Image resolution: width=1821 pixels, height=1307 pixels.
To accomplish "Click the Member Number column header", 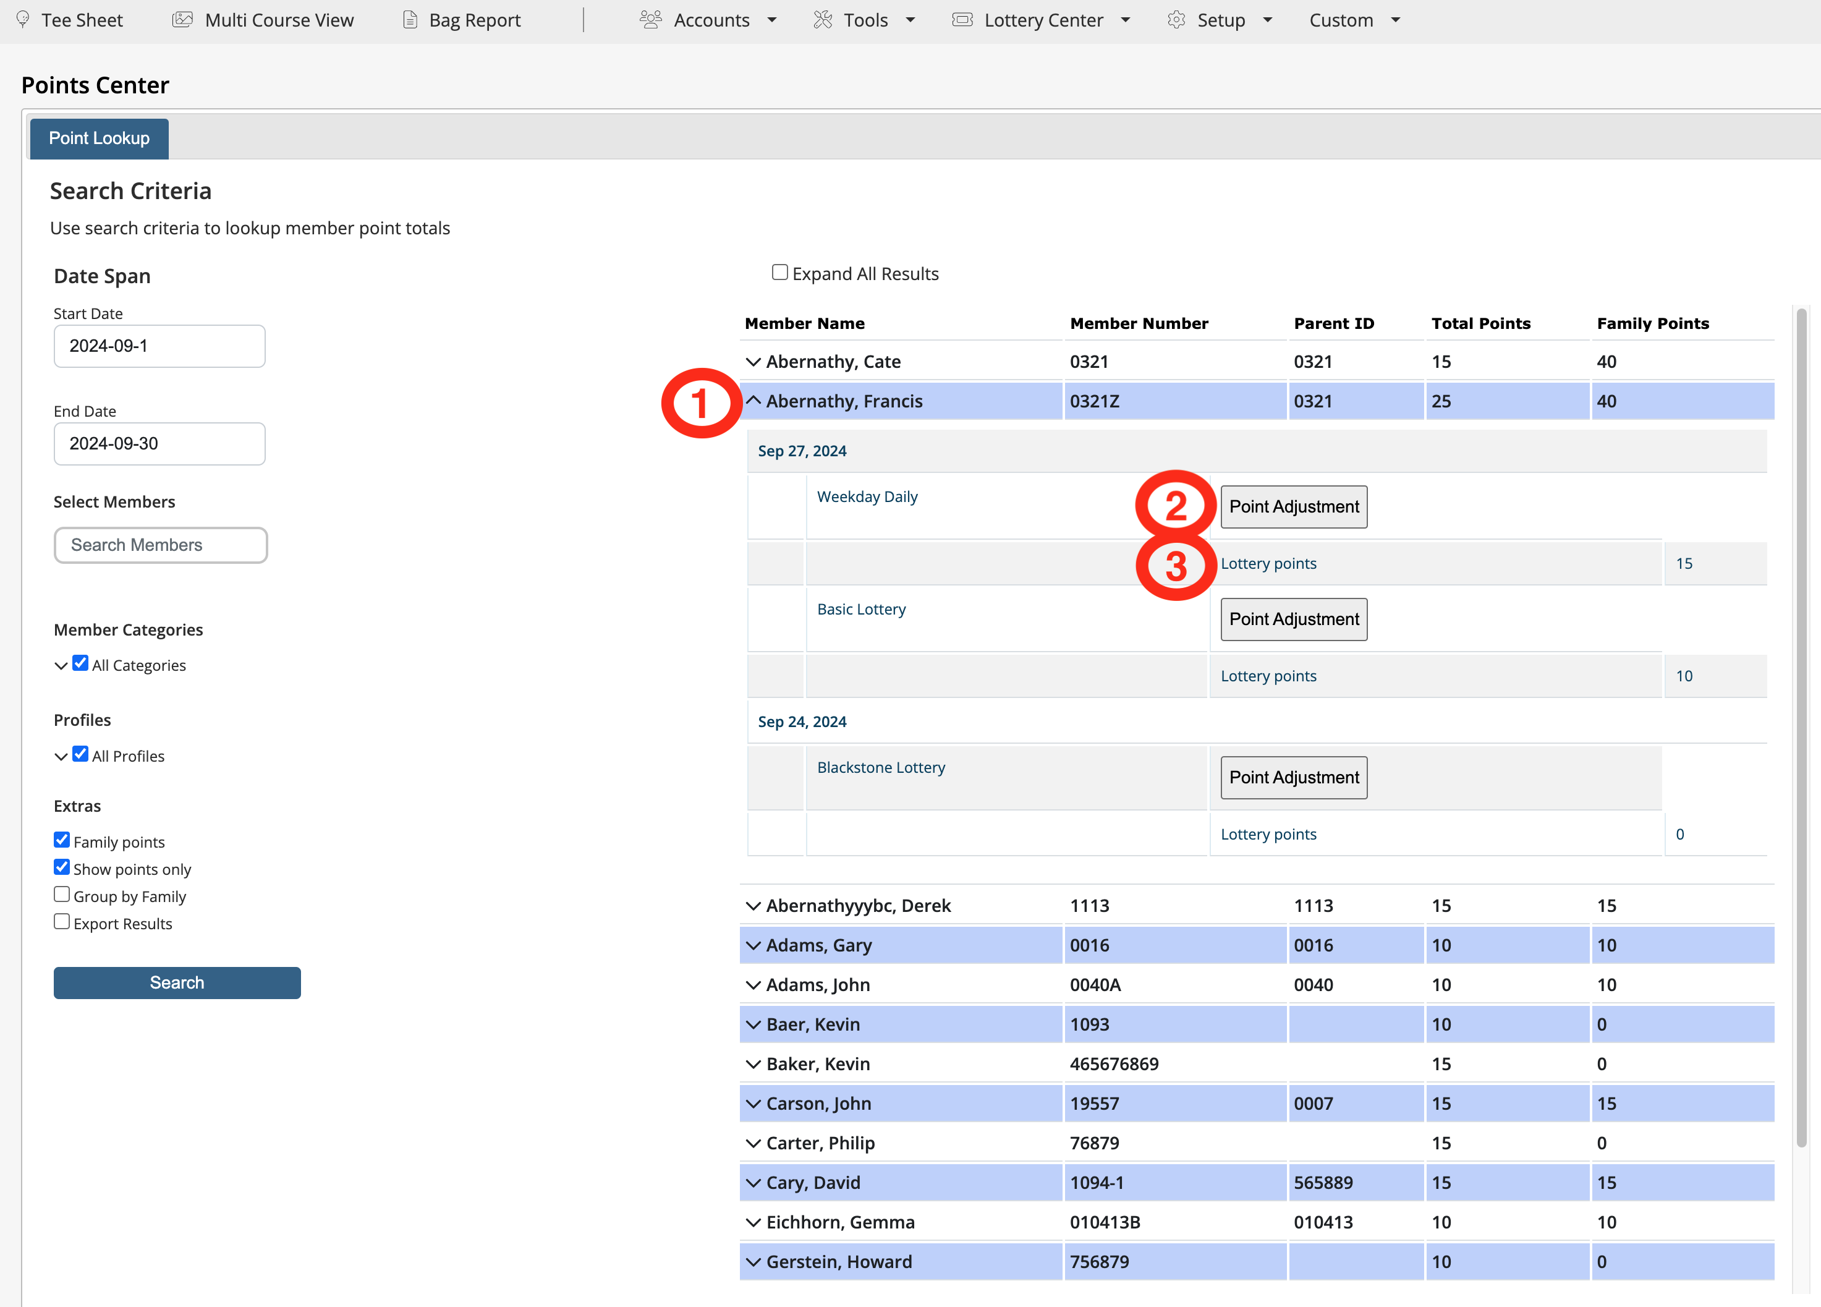I will (1139, 323).
